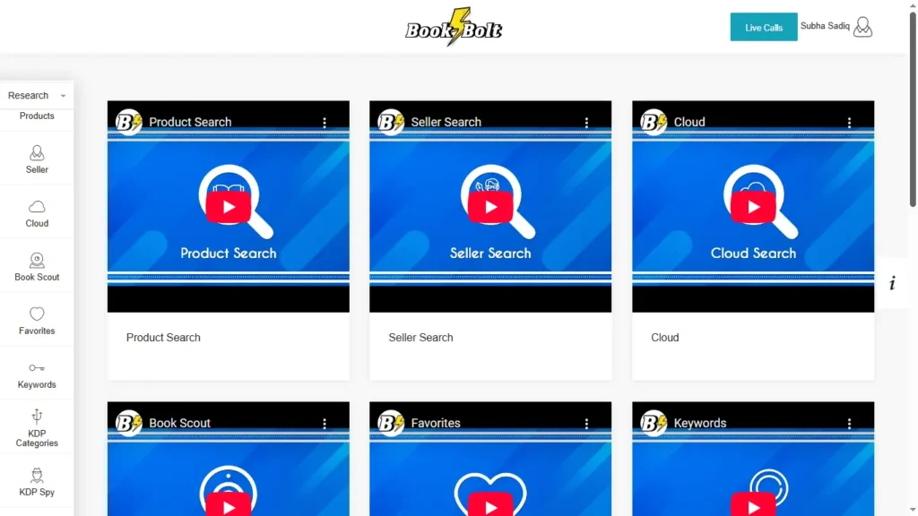Open the Favorites video title link

point(436,423)
